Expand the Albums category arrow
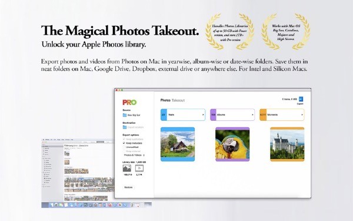The width and height of the screenshot is (353, 221). pos(252,115)
